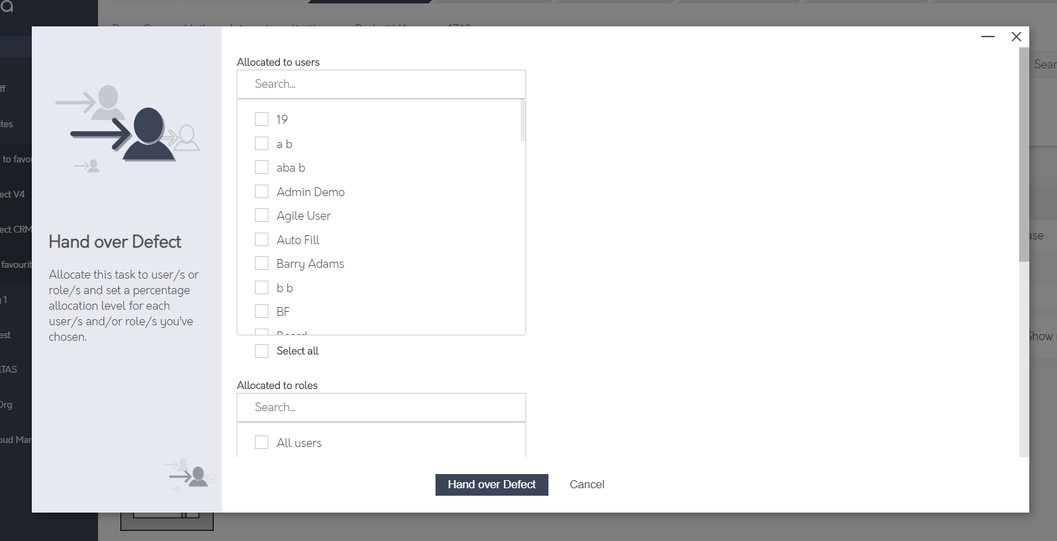Click the Allocated to users search field
1057x541 pixels.
[381, 85]
